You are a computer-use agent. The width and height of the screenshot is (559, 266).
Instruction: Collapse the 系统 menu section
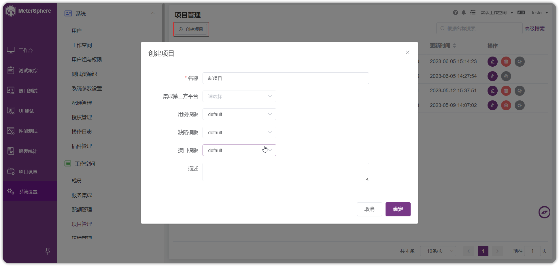(153, 13)
